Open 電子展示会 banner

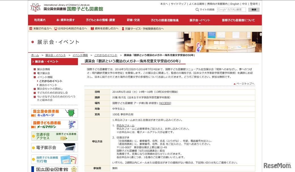click(x=54, y=148)
